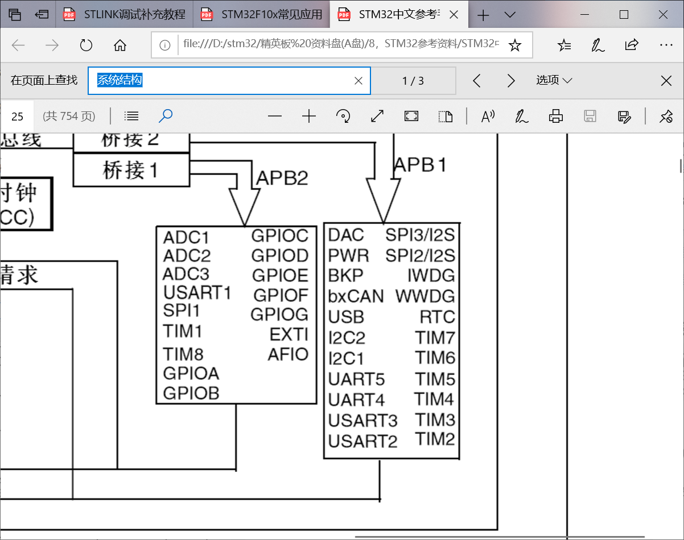Clear the 系统结构 search text
The image size is (684, 540).
pyautogui.click(x=358, y=80)
